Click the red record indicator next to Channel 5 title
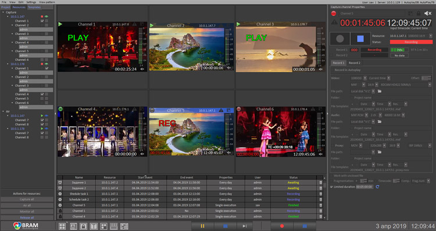 tap(334, 13)
